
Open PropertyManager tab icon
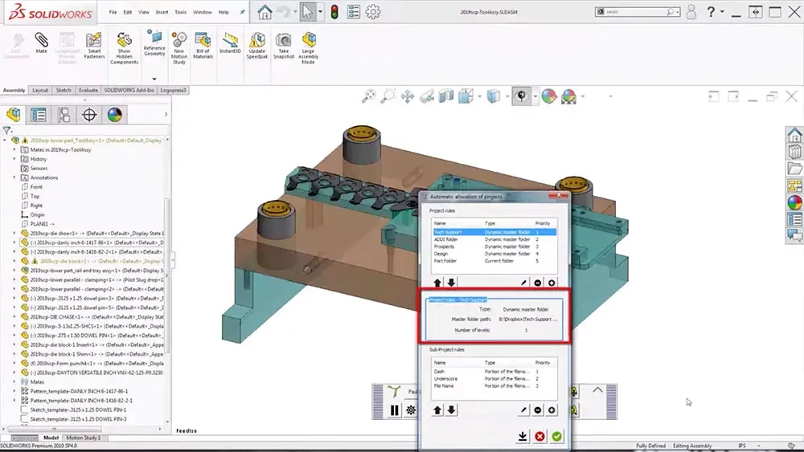[x=39, y=115]
